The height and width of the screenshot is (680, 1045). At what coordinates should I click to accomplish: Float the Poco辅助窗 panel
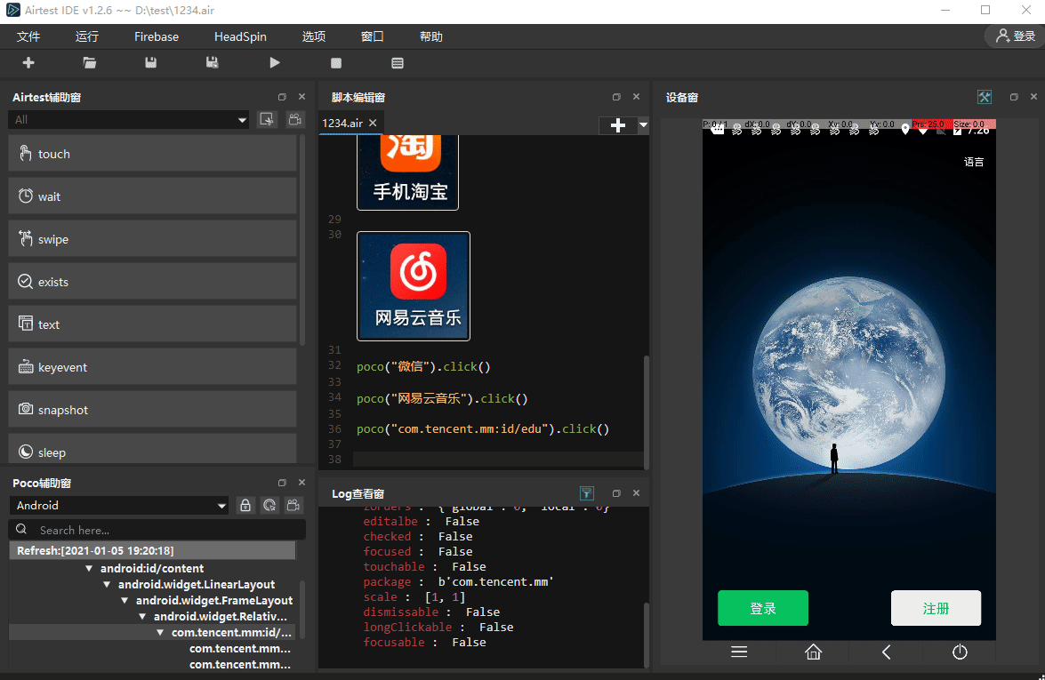282,483
